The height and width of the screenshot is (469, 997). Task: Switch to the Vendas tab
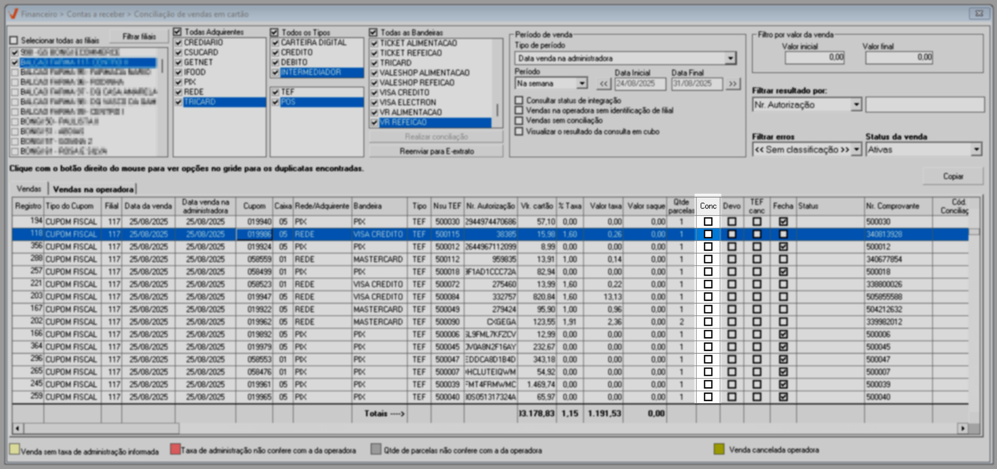(x=28, y=189)
